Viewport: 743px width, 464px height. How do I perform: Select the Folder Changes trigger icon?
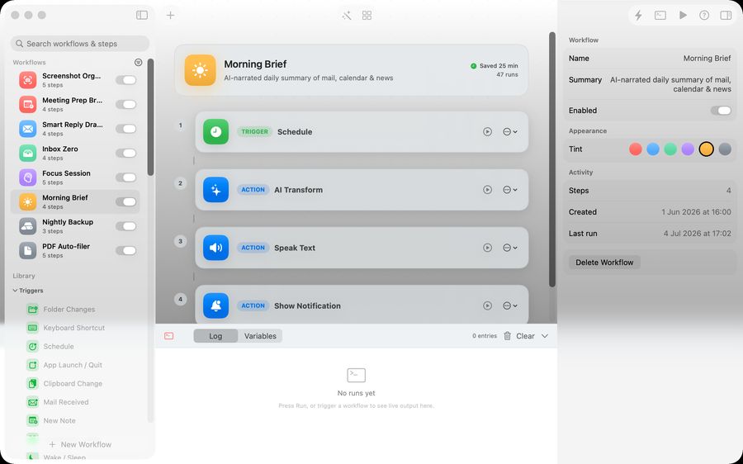tap(32, 309)
